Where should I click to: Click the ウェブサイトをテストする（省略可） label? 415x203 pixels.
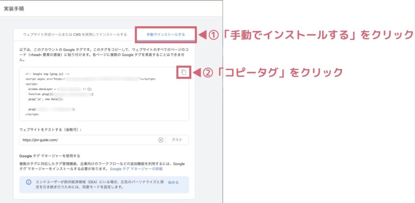tap(51, 130)
